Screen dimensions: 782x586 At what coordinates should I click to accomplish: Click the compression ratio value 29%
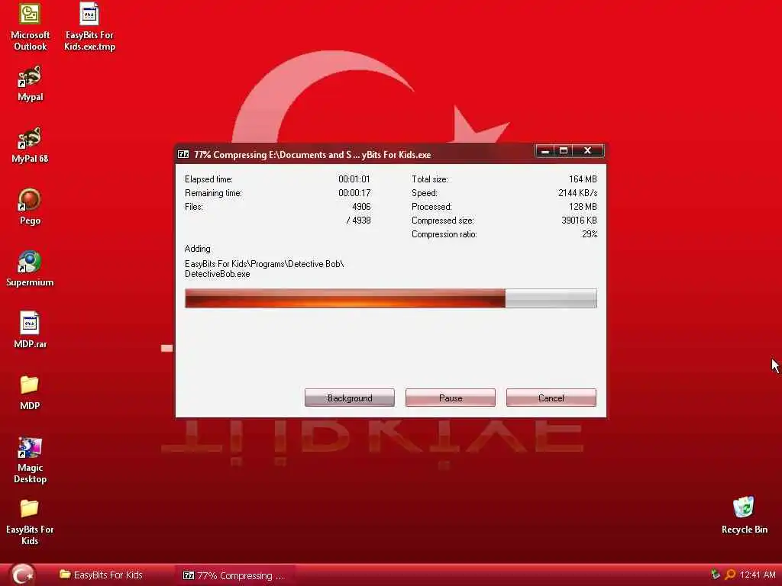tap(590, 234)
